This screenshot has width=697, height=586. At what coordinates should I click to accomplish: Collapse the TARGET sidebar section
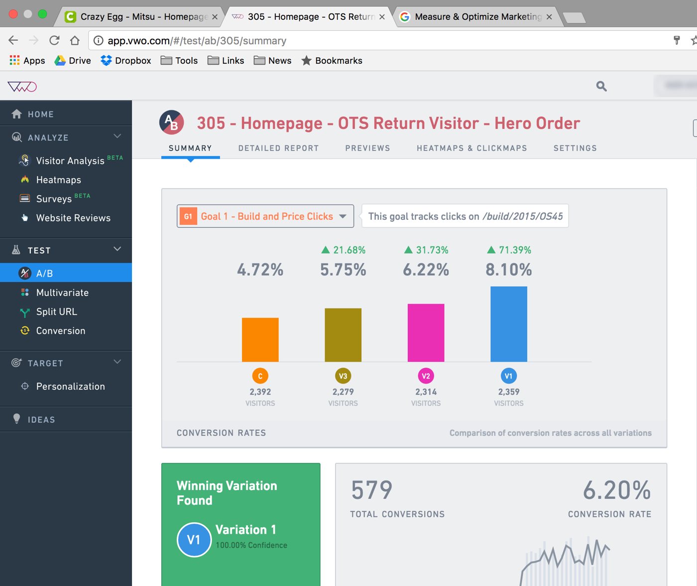pos(117,362)
